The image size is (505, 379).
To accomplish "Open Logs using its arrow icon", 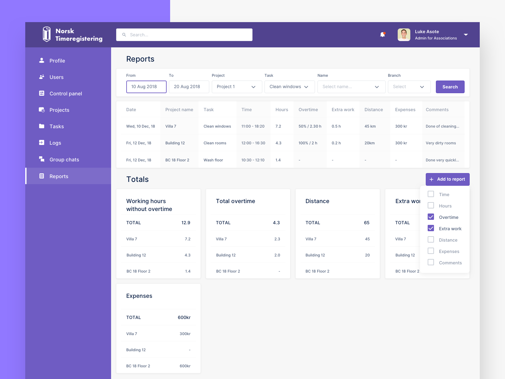I will pos(42,142).
